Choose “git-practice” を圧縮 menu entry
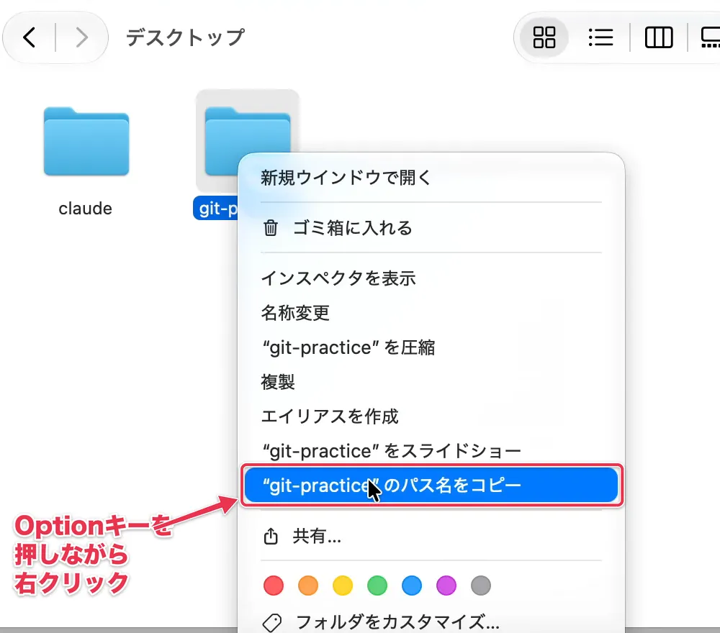720x633 pixels. [x=431, y=347]
